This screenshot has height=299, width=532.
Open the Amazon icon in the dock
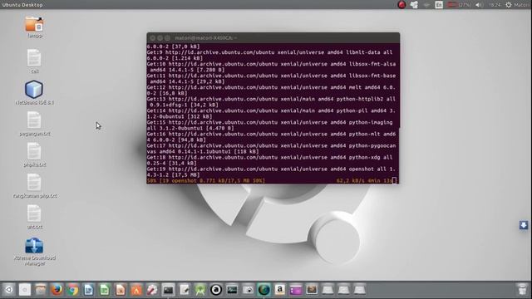pyautogui.click(x=280, y=290)
